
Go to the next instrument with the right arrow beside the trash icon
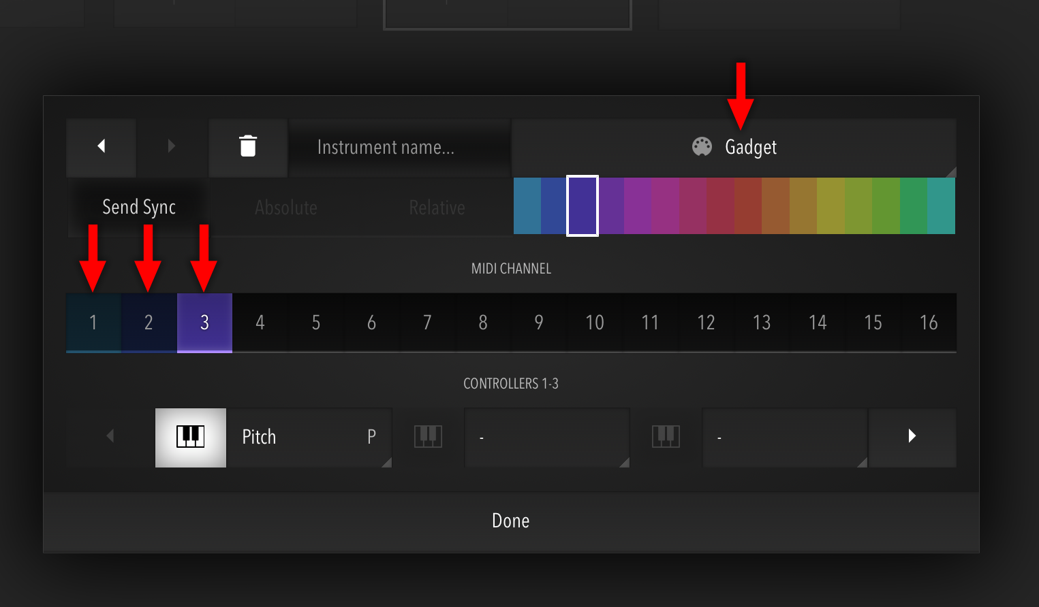point(172,146)
